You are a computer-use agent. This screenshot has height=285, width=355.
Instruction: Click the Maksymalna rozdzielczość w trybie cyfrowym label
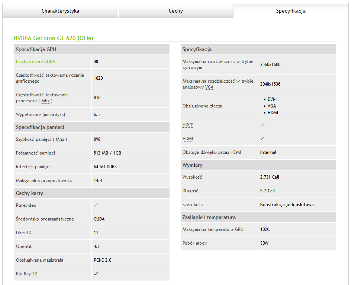click(x=218, y=64)
